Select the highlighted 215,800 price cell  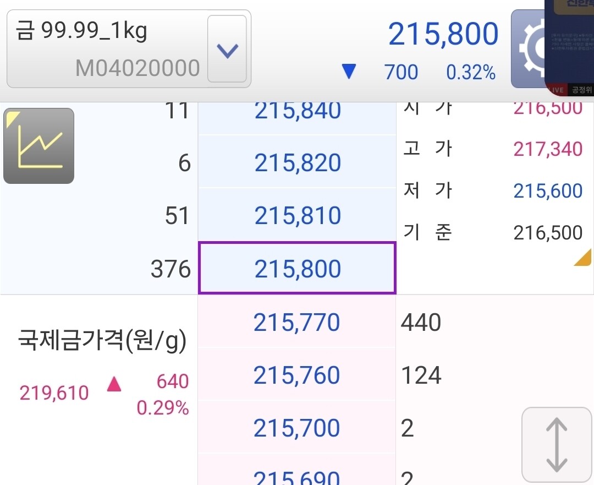[297, 268]
